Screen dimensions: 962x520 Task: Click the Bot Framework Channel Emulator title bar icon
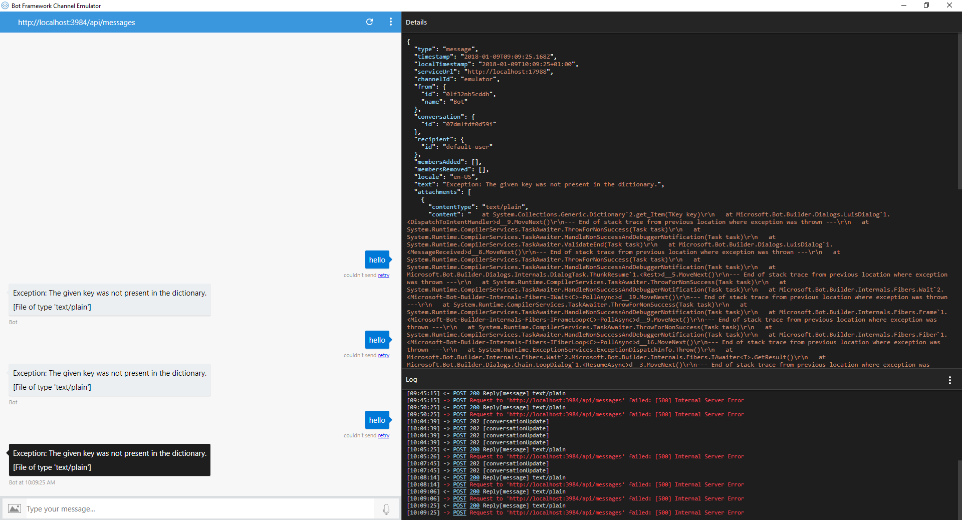[x=5, y=6]
